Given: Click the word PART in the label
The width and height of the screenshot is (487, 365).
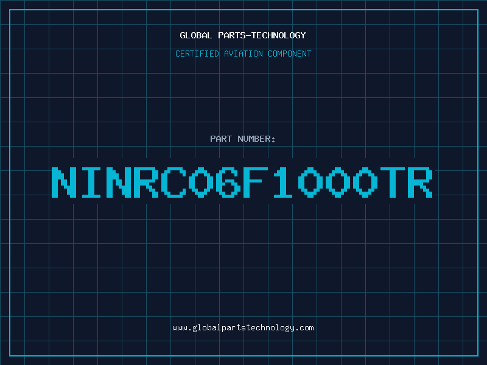Looking at the screenshot, I should (x=221, y=139).
